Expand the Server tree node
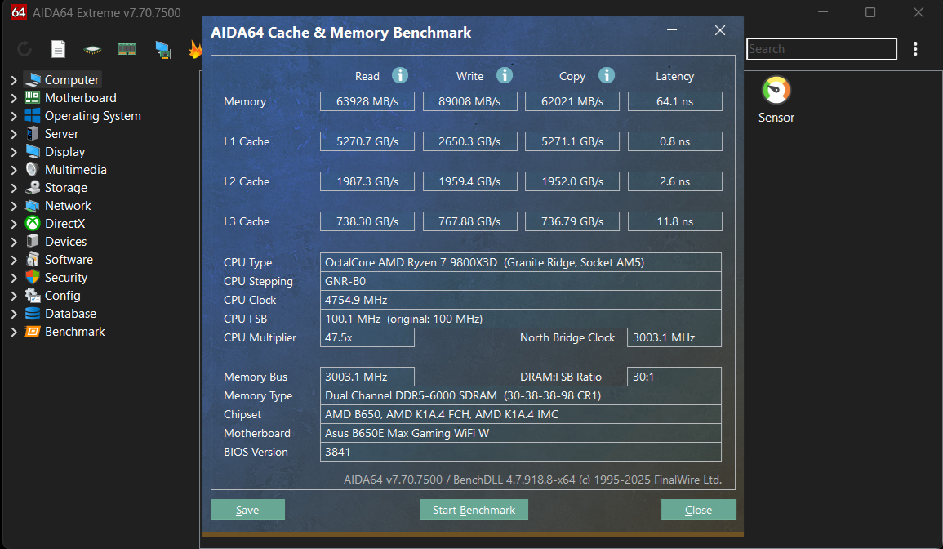Viewport: 943px width, 549px height. coord(14,134)
